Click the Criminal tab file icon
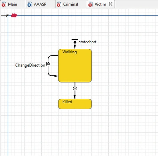Viewport: 158px width, 156px height. pyautogui.click(x=59, y=4)
